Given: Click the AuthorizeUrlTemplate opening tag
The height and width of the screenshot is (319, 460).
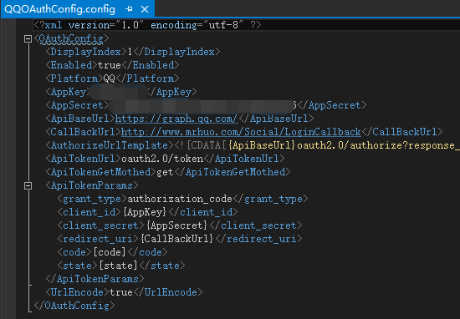Looking at the screenshot, I should tap(110, 145).
